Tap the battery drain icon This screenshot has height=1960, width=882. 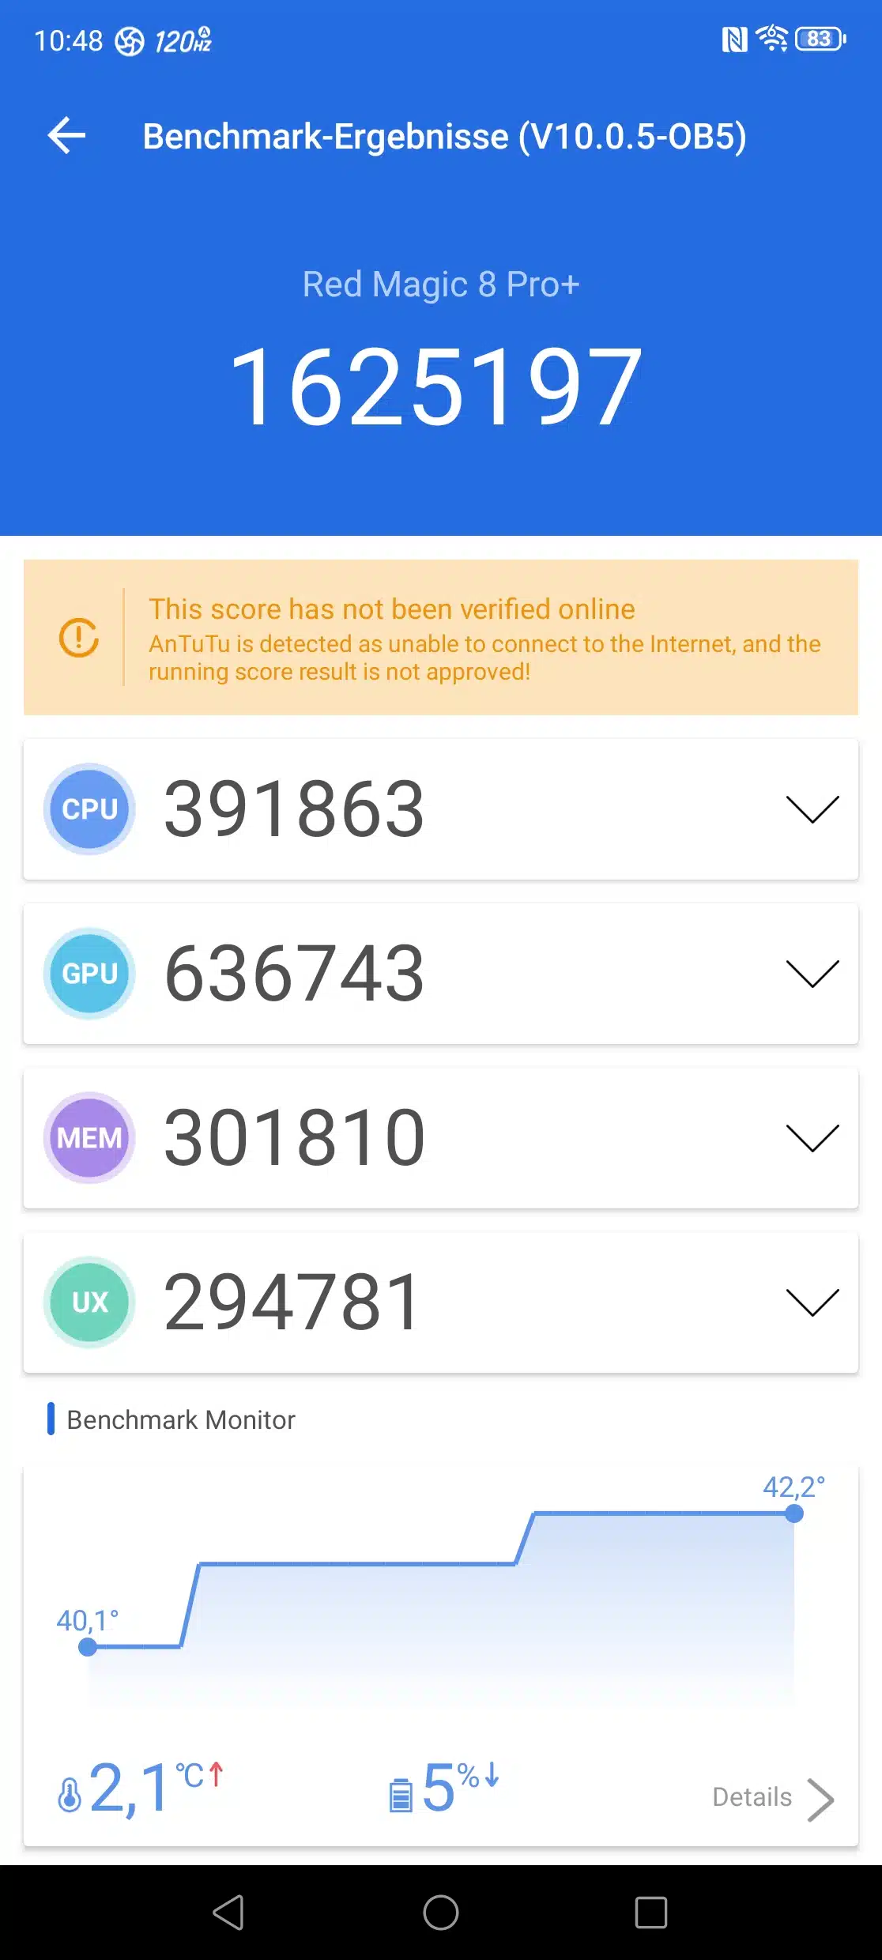(401, 1795)
